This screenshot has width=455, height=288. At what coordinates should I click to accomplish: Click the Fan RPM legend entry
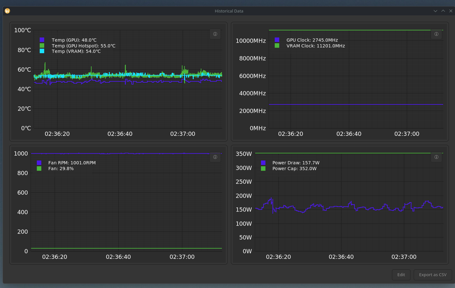coord(72,163)
